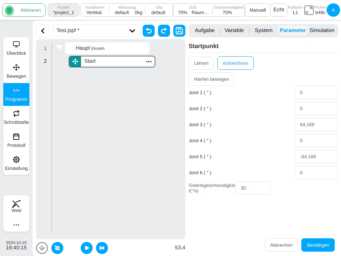341x256 pixels.
Task: Select the Programm sidebar item
Action: 16,94
